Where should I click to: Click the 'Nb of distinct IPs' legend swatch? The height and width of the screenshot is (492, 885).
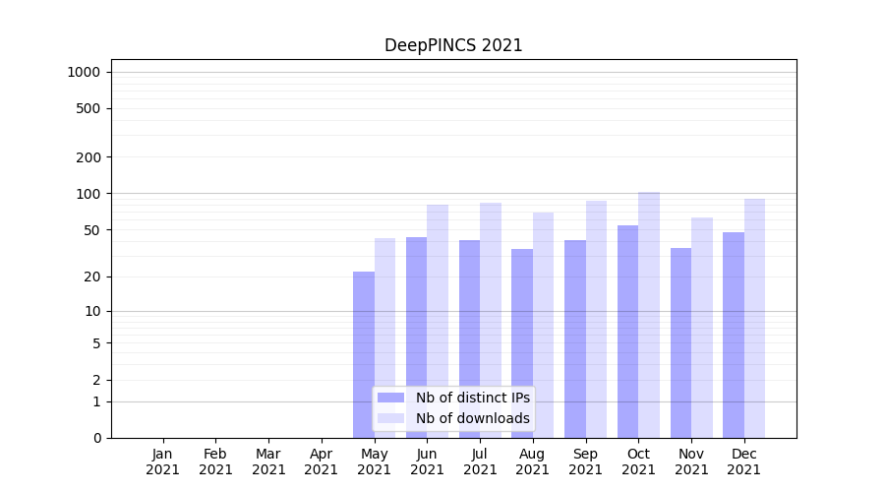(390, 398)
